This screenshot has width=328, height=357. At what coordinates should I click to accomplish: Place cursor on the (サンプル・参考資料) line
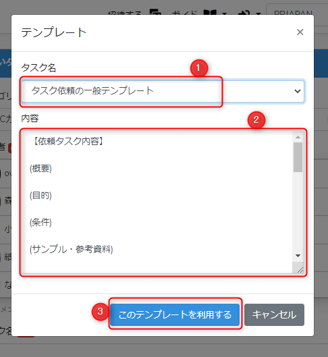tap(72, 249)
